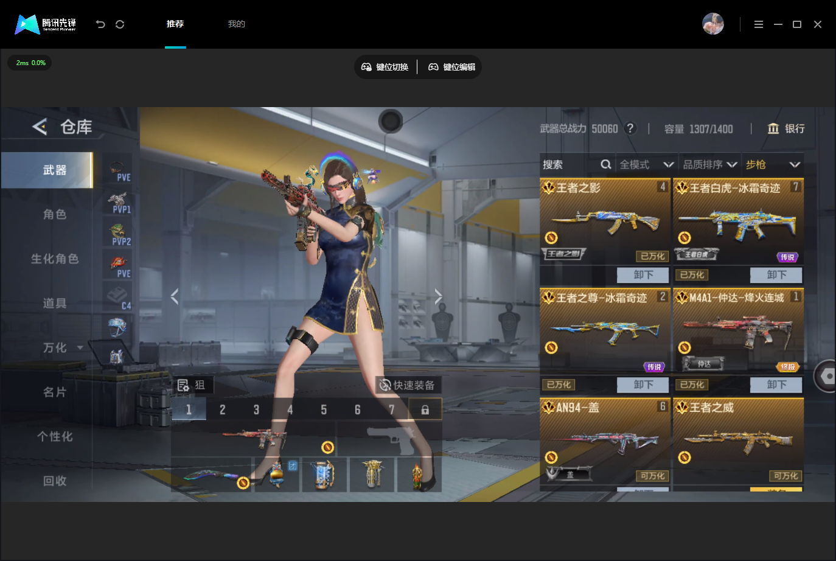836x561 pixels.
Task: Click the next character arrow on right
Action: [438, 296]
